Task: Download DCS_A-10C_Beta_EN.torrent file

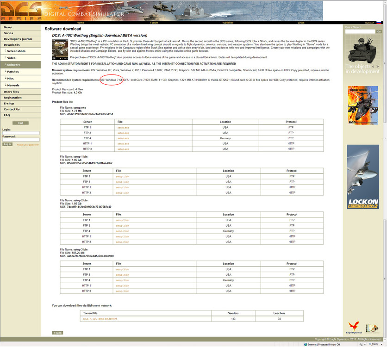Action: [100, 319]
